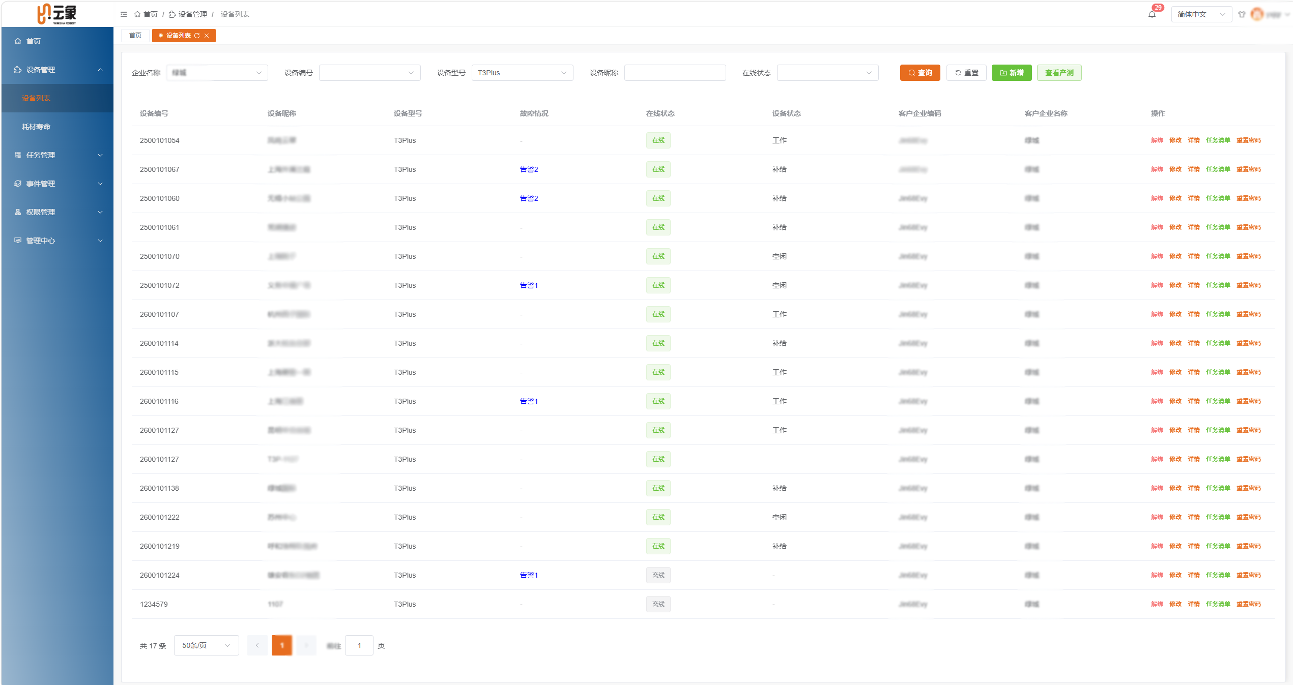This screenshot has height=685, width=1293.
Task: Click 详情 for device 1234579
Action: (x=1194, y=604)
